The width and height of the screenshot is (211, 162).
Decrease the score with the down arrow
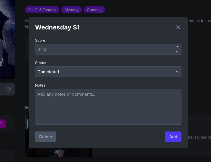tap(177, 52)
